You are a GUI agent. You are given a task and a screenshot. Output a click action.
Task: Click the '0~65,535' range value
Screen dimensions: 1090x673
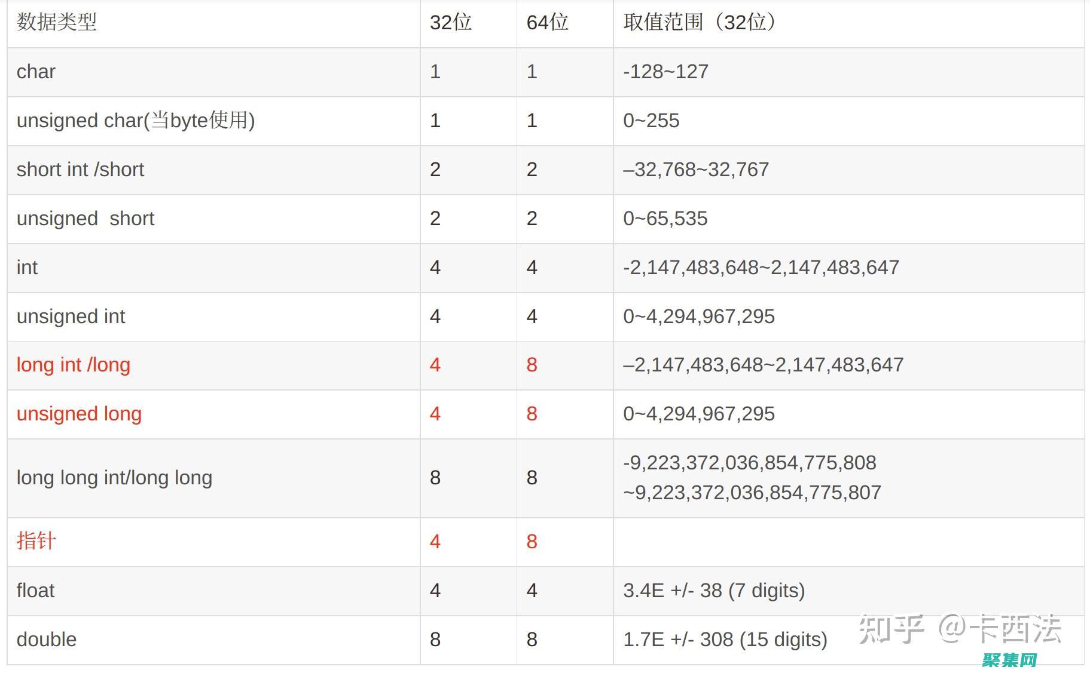point(665,219)
